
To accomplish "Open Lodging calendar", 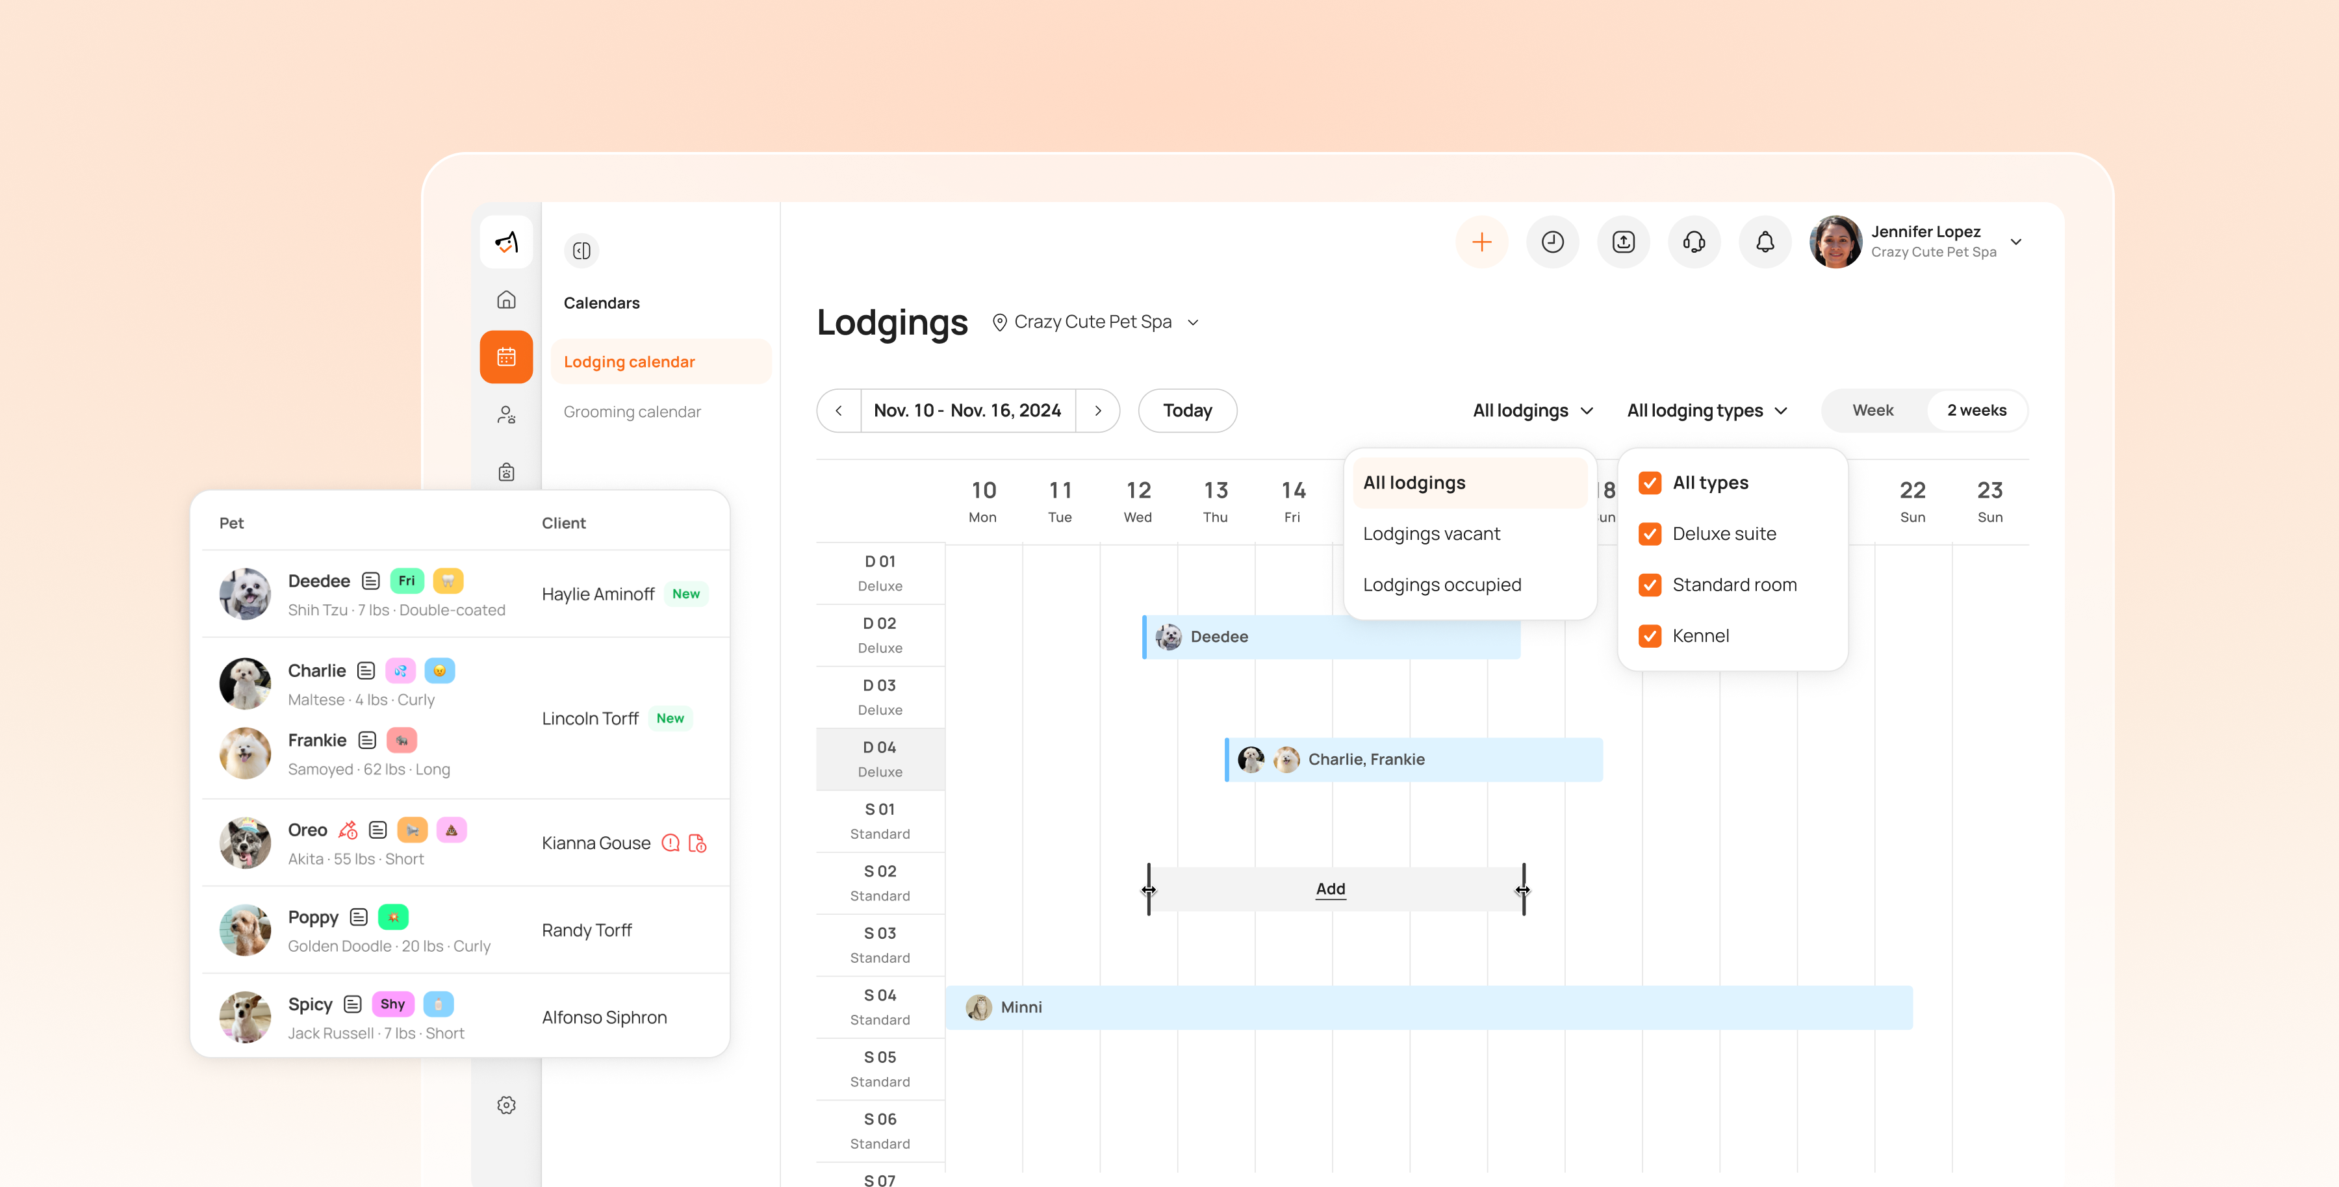I will click(661, 361).
